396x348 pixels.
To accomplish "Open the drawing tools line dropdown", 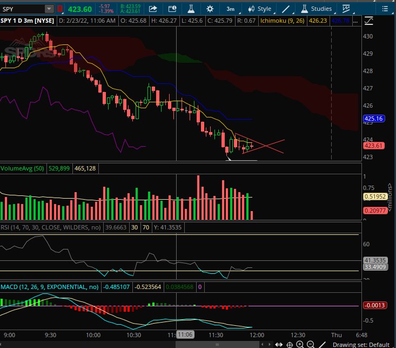I will 287,9.
